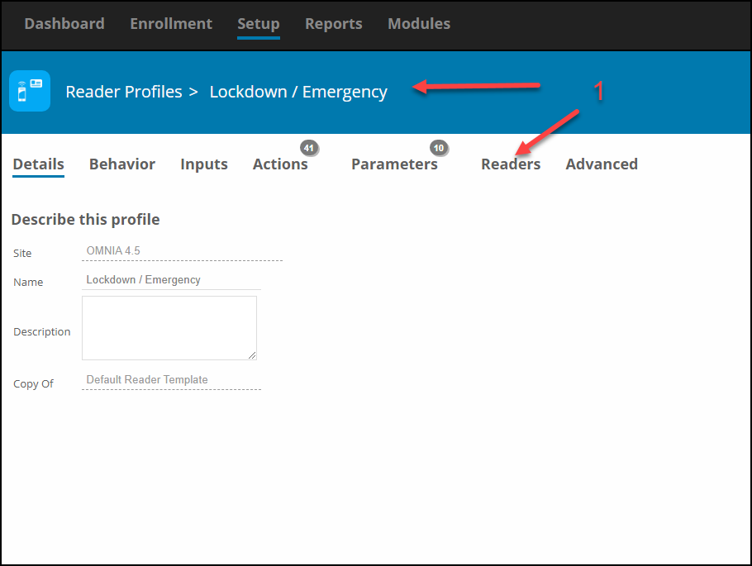This screenshot has height=566, width=752.
Task: Grab the Description box resize handle
Action: click(x=252, y=355)
